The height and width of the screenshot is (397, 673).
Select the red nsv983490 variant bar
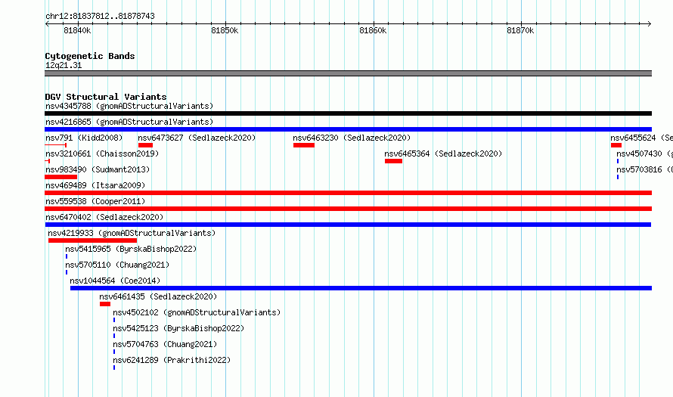pyautogui.click(x=61, y=177)
